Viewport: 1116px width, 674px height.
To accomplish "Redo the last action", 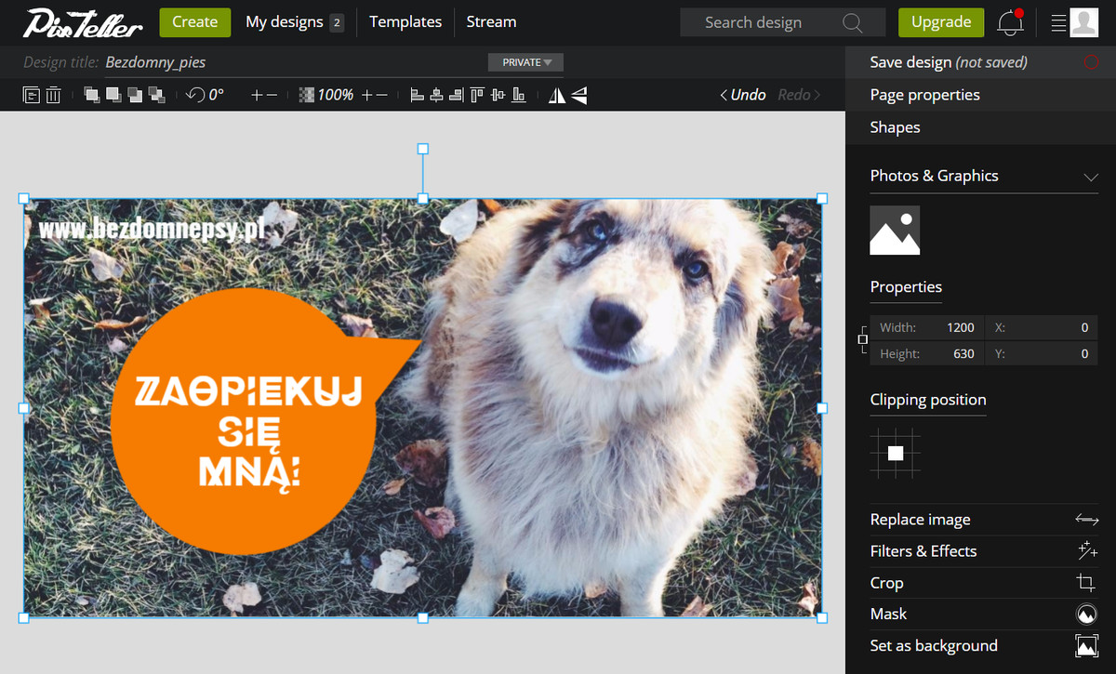I will click(799, 95).
